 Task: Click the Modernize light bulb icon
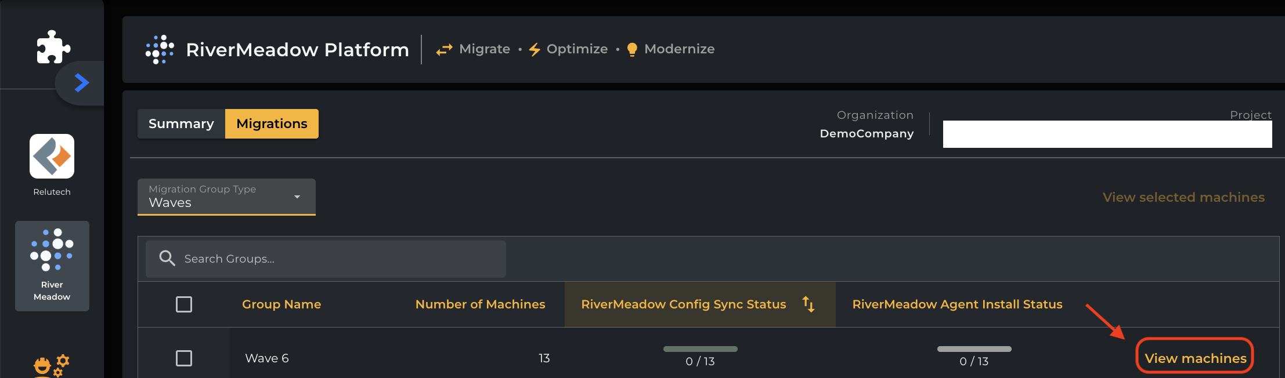coord(633,50)
